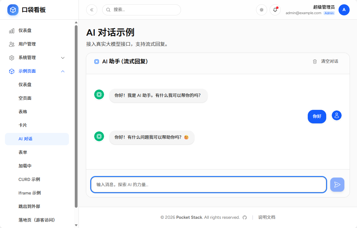Click the admin avatar in the top right

[344, 10]
